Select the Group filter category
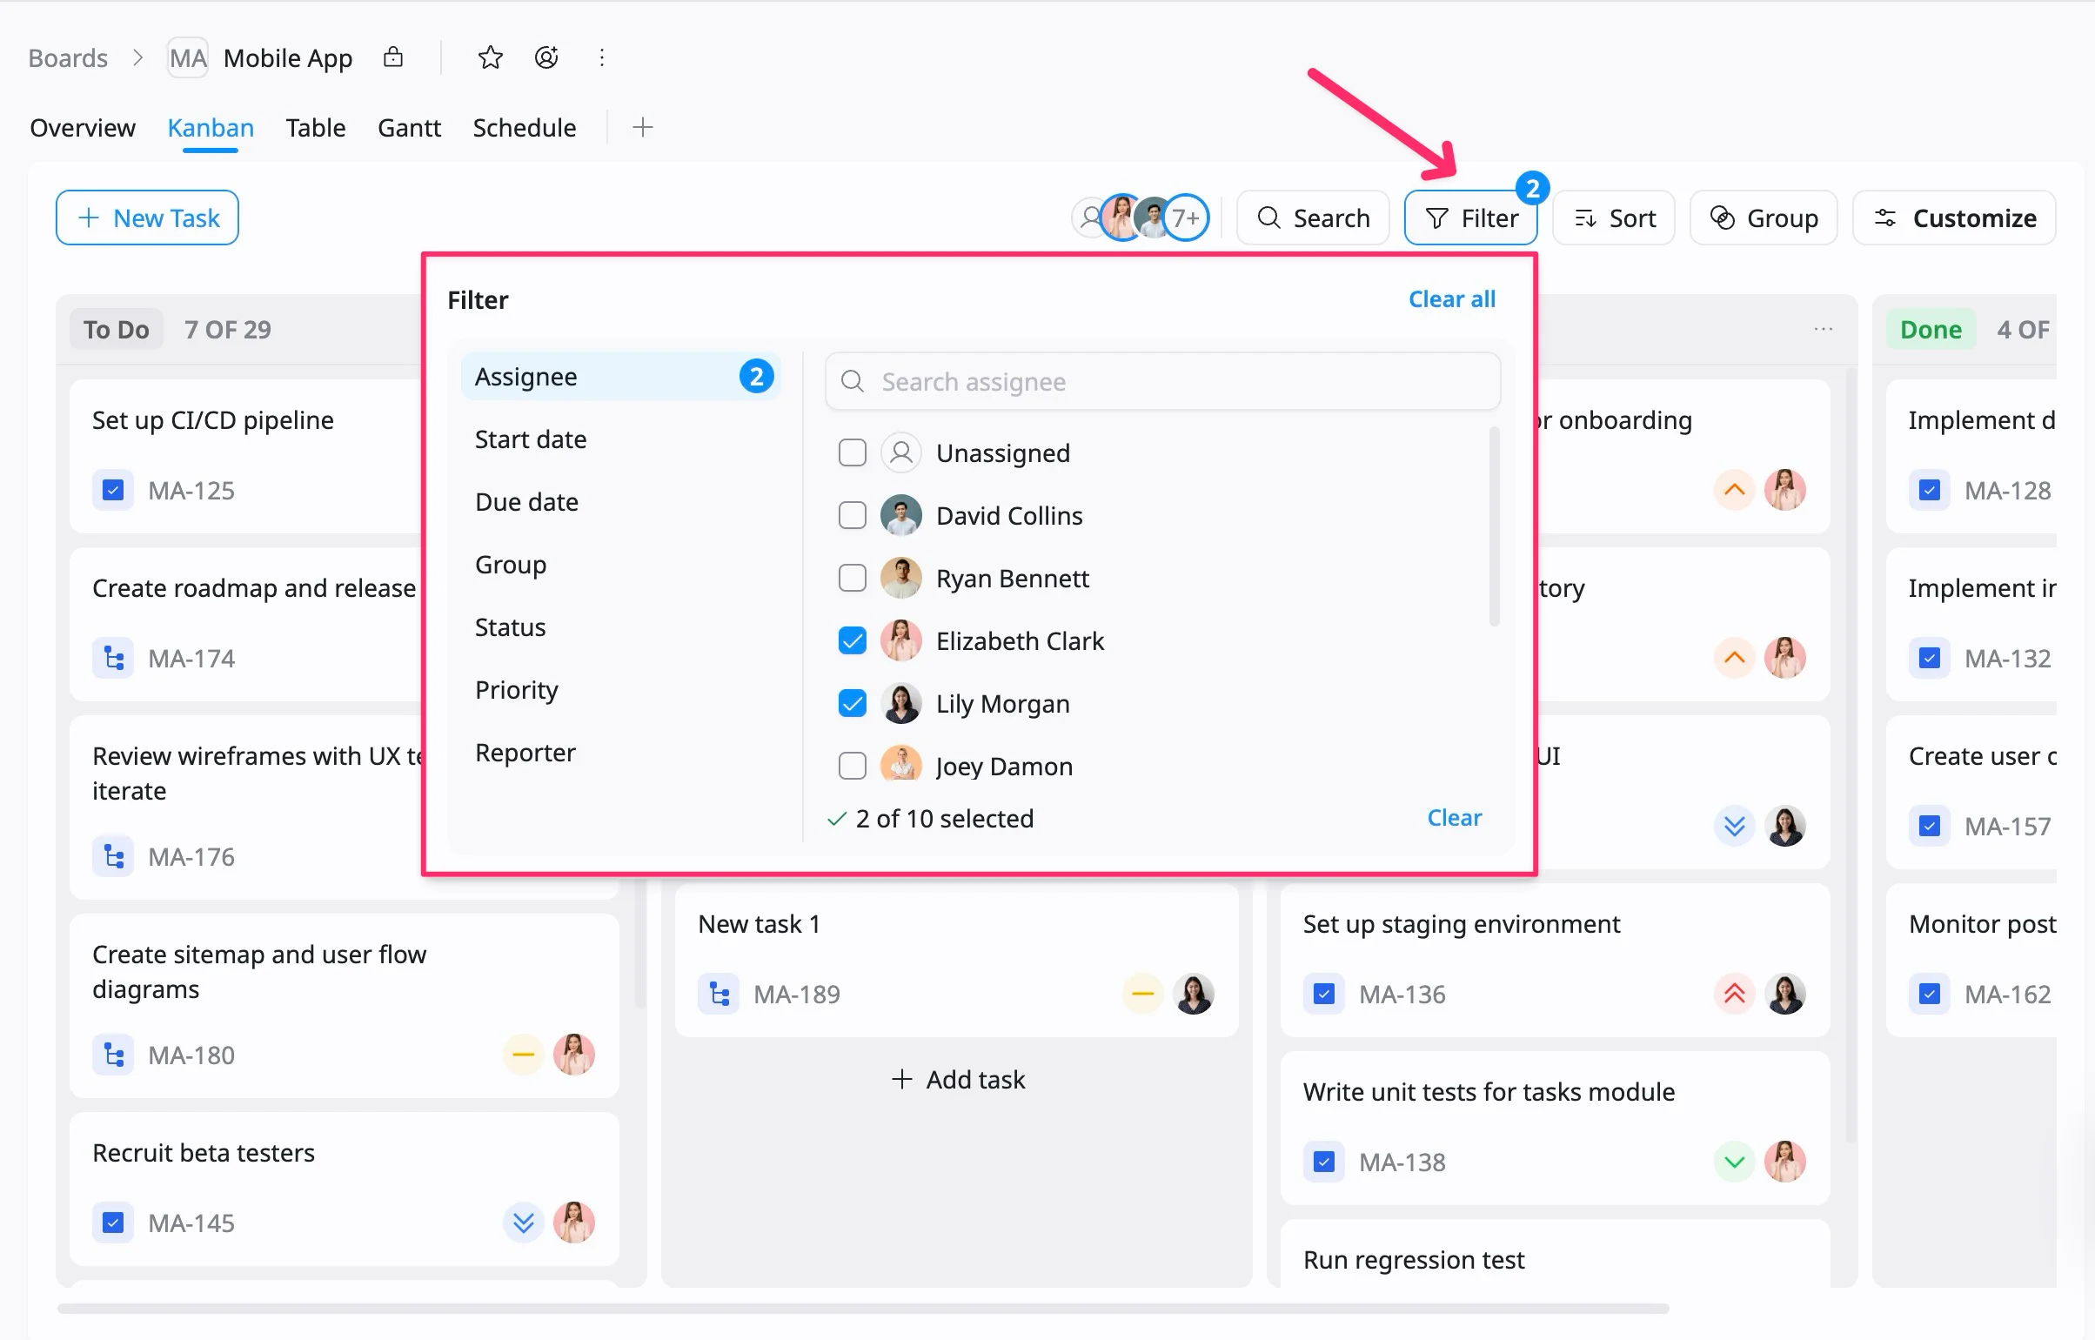 (x=620, y=564)
